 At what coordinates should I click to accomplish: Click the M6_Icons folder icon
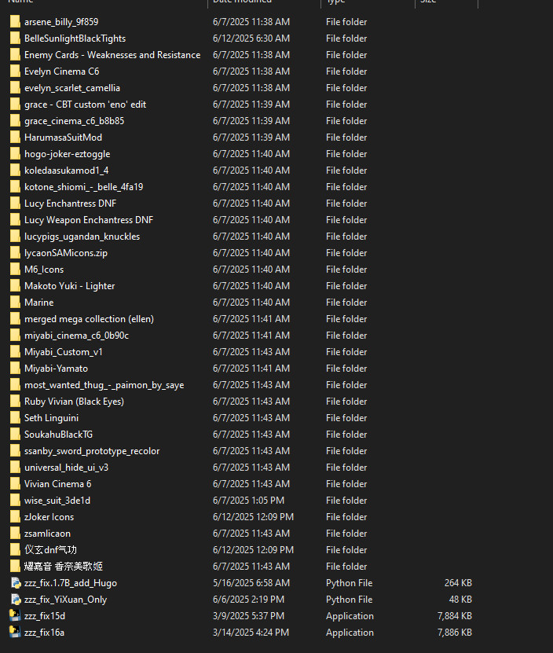[15, 270]
